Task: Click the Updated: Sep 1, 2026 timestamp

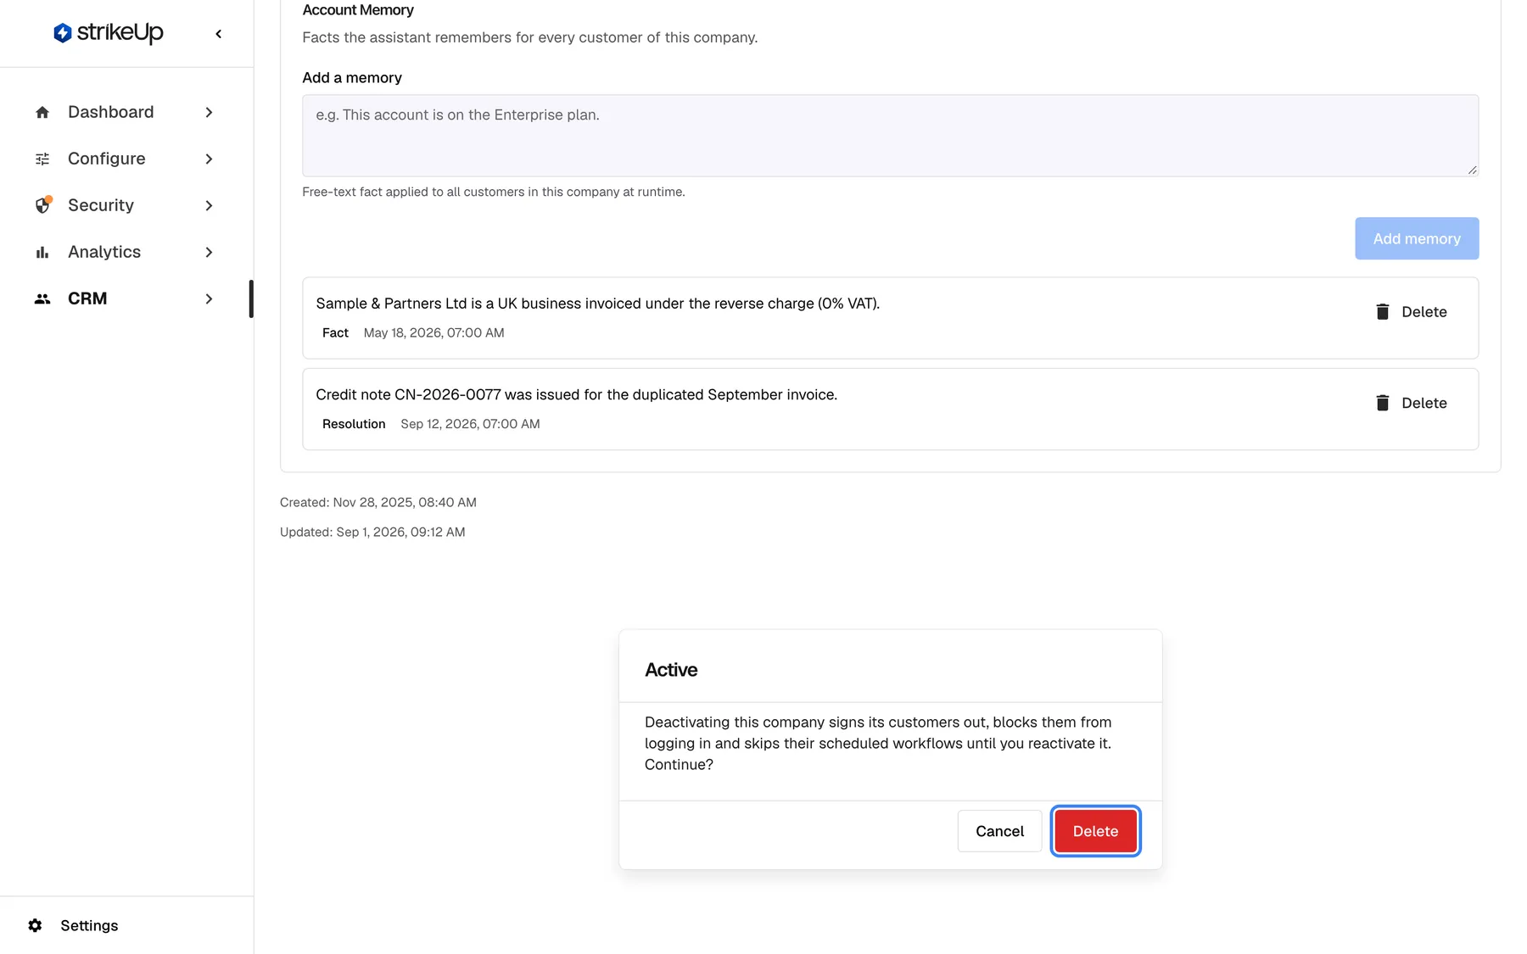Action: [372, 533]
